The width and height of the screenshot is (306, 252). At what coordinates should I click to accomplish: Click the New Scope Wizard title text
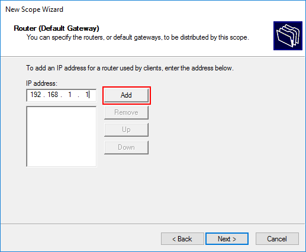(x=34, y=9)
